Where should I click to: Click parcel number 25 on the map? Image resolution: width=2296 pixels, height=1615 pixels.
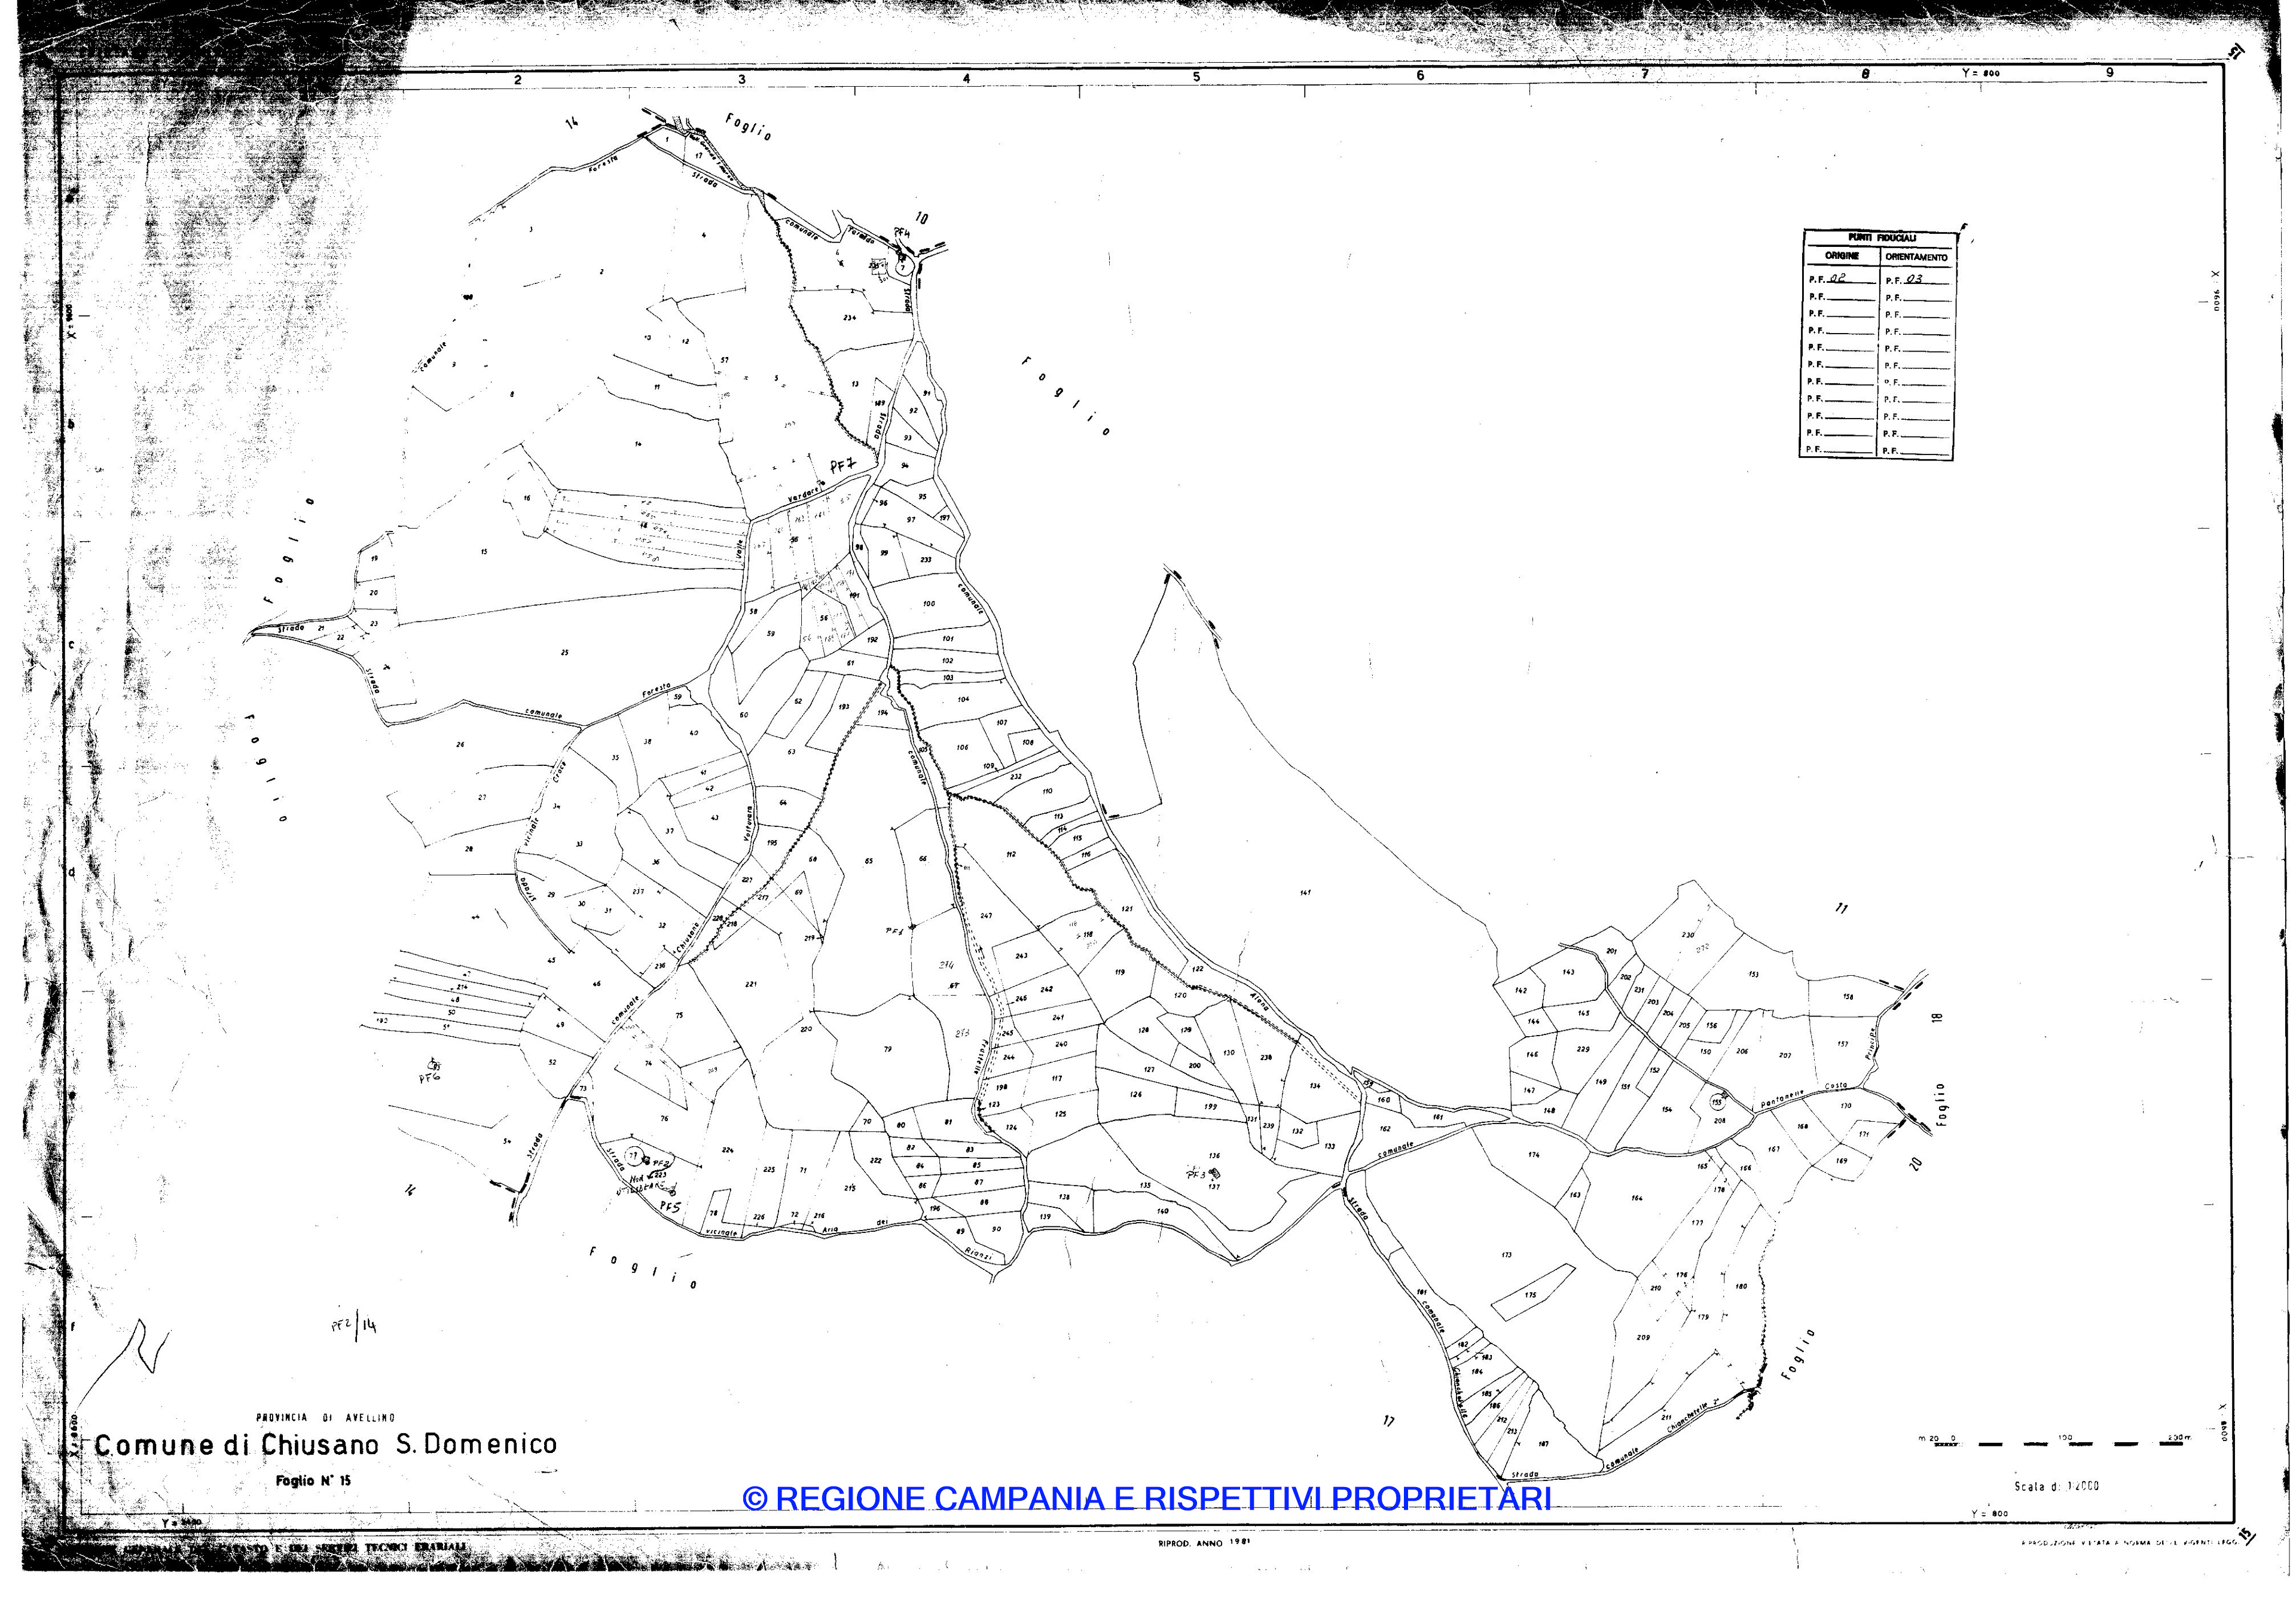[564, 653]
